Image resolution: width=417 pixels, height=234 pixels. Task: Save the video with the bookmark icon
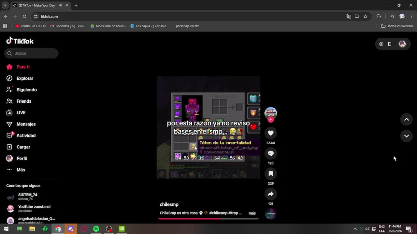pos(271,174)
